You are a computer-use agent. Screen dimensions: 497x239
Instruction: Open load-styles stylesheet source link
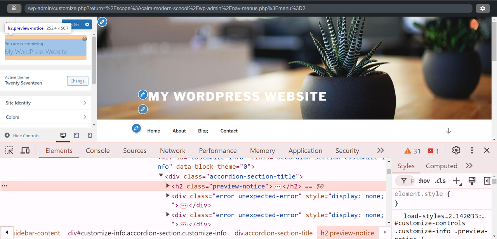click(x=445, y=216)
